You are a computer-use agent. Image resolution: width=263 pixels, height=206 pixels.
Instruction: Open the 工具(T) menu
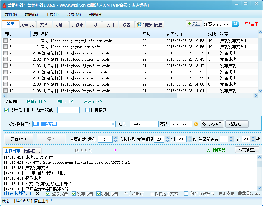[x=52, y=15]
